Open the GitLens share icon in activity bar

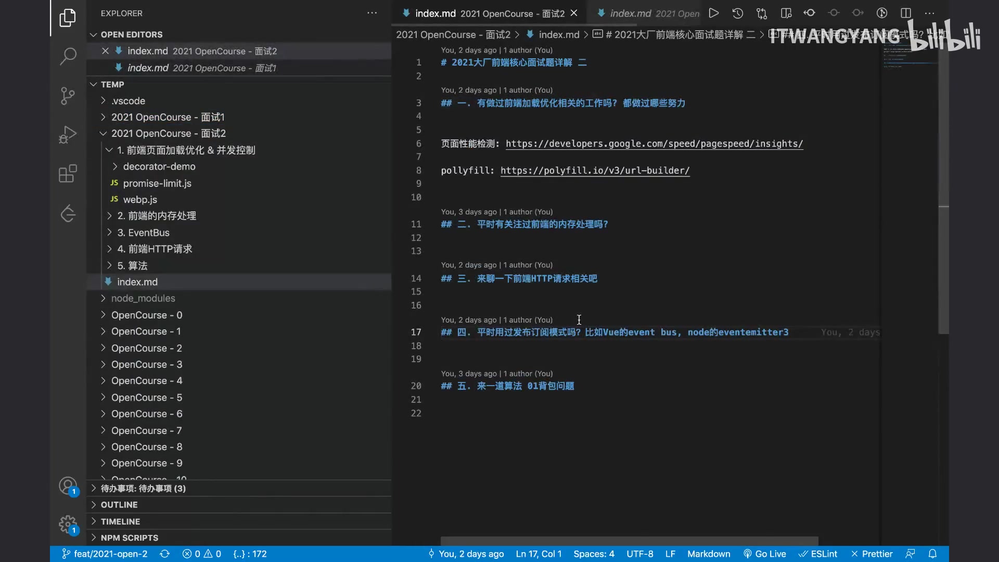pyautogui.click(x=68, y=213)
